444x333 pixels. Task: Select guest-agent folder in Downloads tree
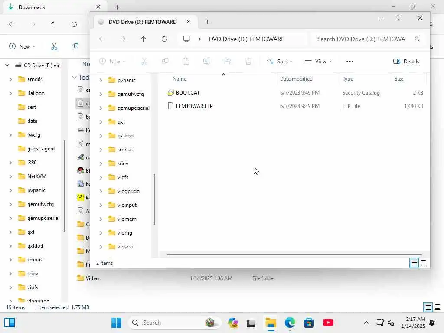(41, 149)
